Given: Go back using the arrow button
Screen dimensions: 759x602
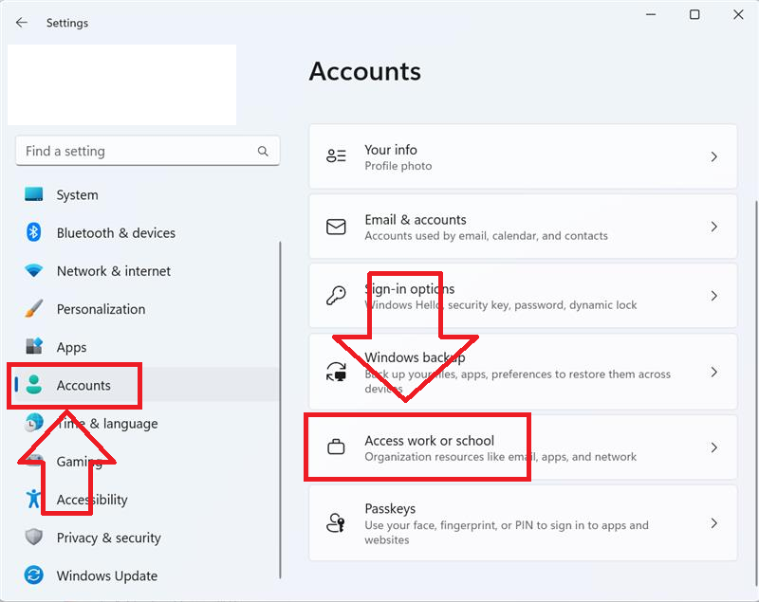Looking at the screenshot, I should tap(21, 22).
